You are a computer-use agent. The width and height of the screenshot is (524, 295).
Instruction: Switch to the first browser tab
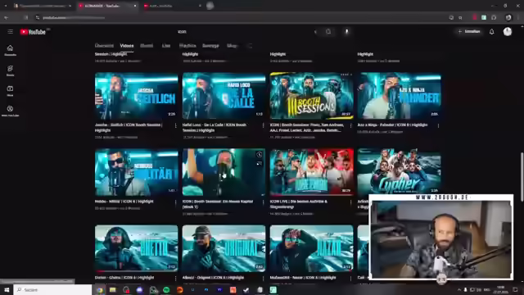coord(43,6)
